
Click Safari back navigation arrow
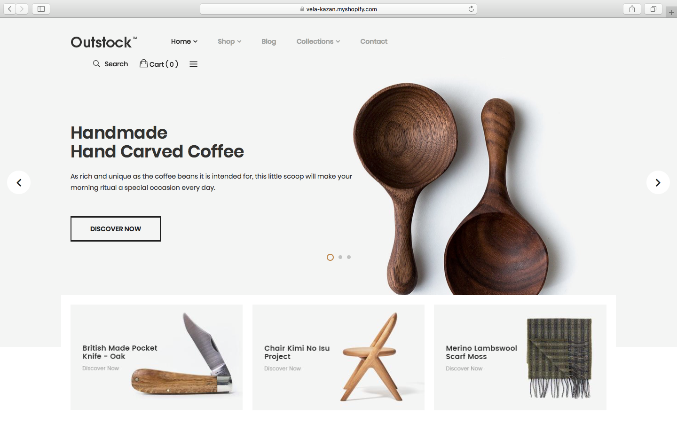pos(9,9)
